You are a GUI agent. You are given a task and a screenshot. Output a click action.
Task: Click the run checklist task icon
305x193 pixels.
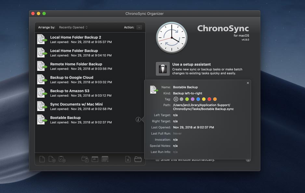(x=62, y=159)
